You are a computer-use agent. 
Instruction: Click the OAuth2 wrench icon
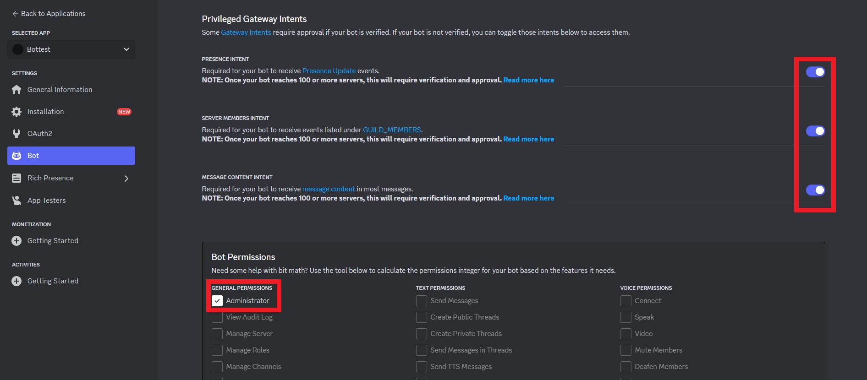[x=16, y=134]
